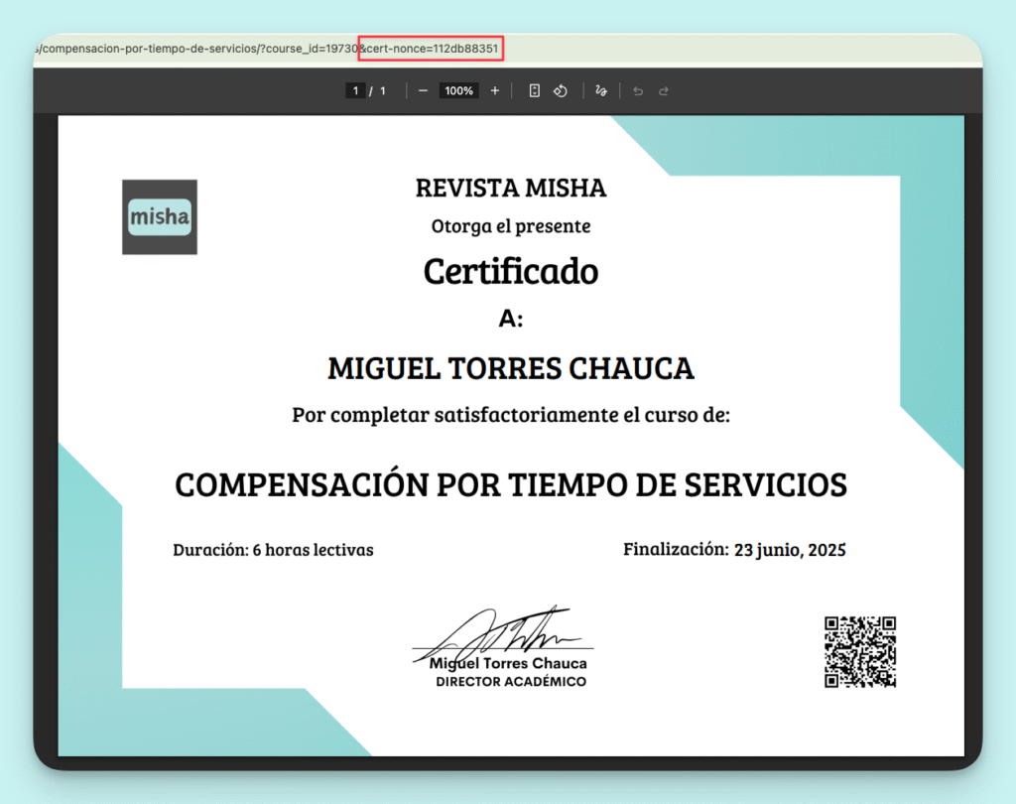Click the page number field showing 1

point(355,90)
